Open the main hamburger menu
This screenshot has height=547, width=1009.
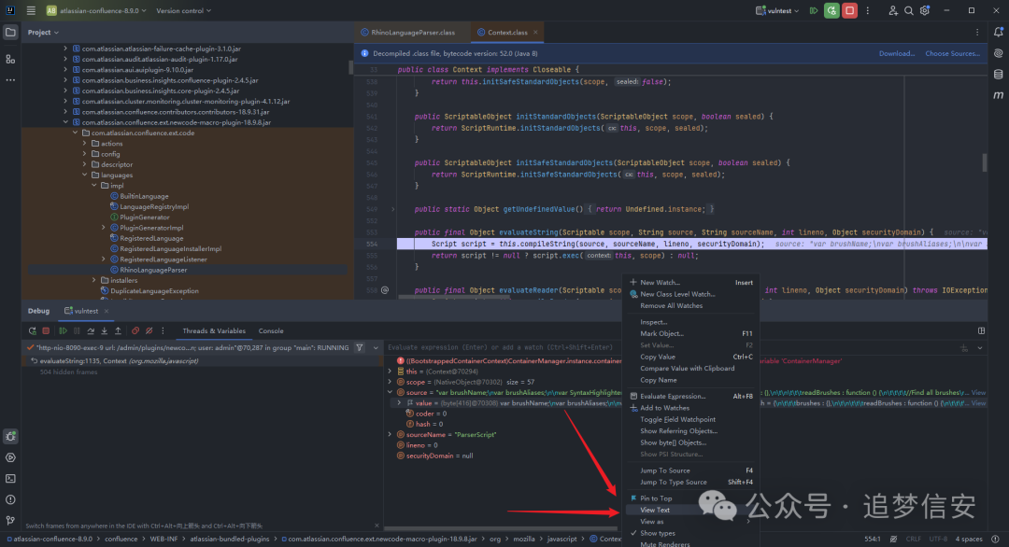31,10
